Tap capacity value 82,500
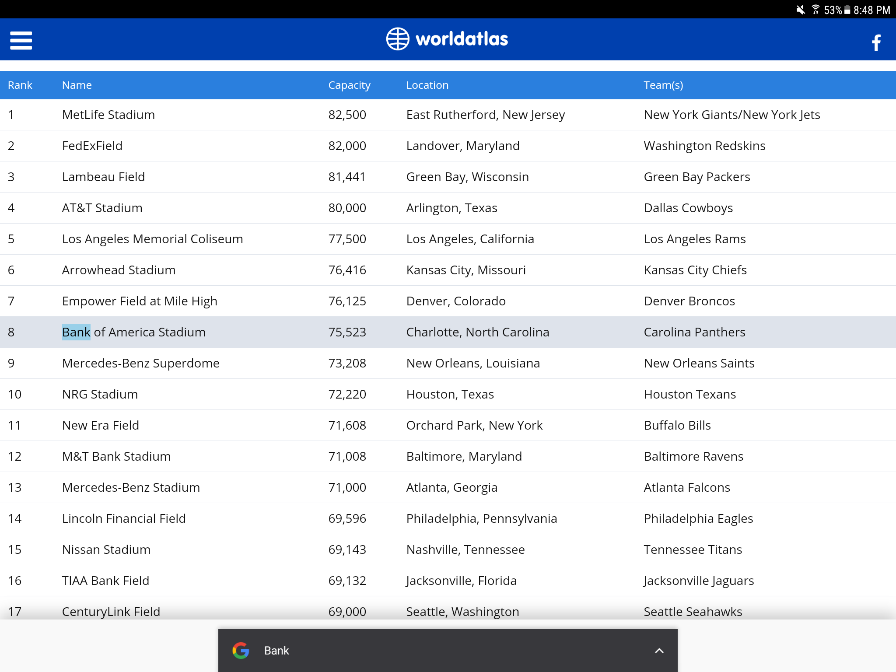 pos(347,115)
